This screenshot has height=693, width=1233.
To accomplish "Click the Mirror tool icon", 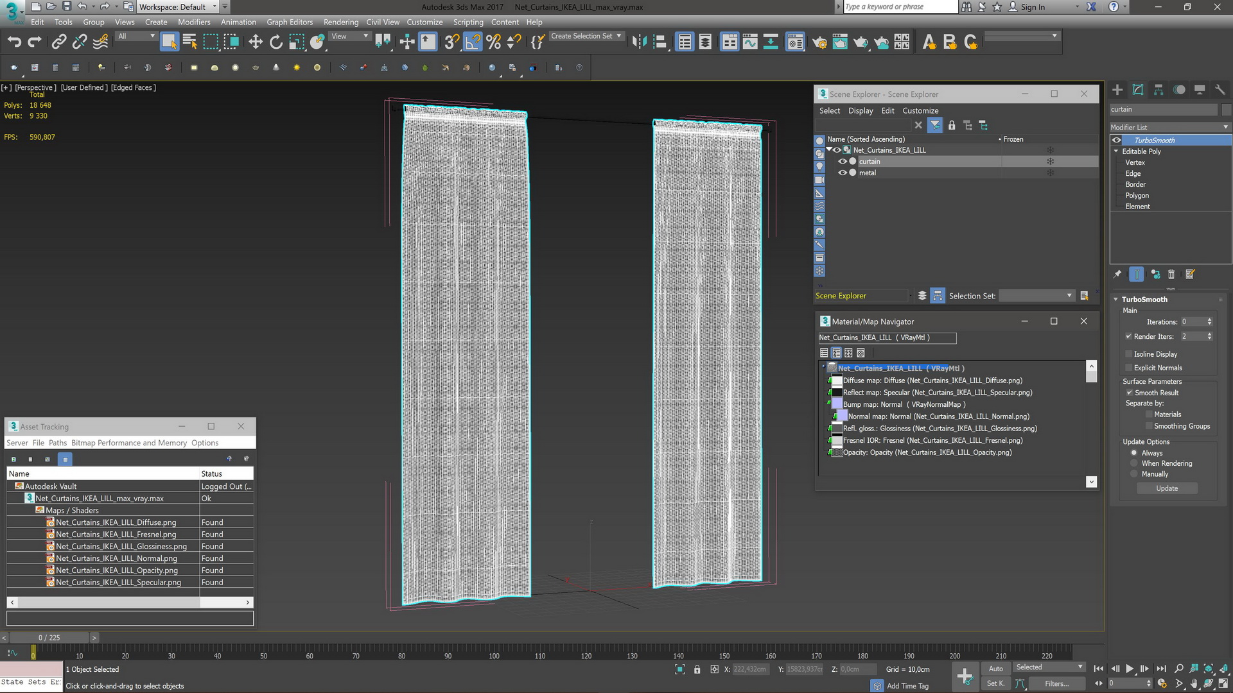I will 638,42.
